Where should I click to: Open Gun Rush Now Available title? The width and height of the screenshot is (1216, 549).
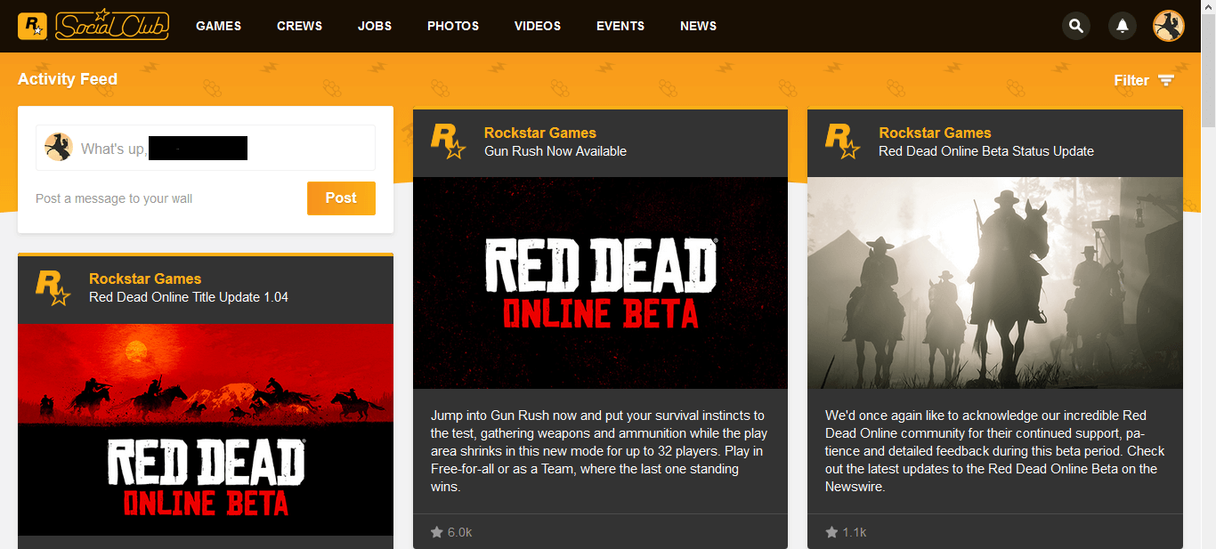(x=555, y=151)
